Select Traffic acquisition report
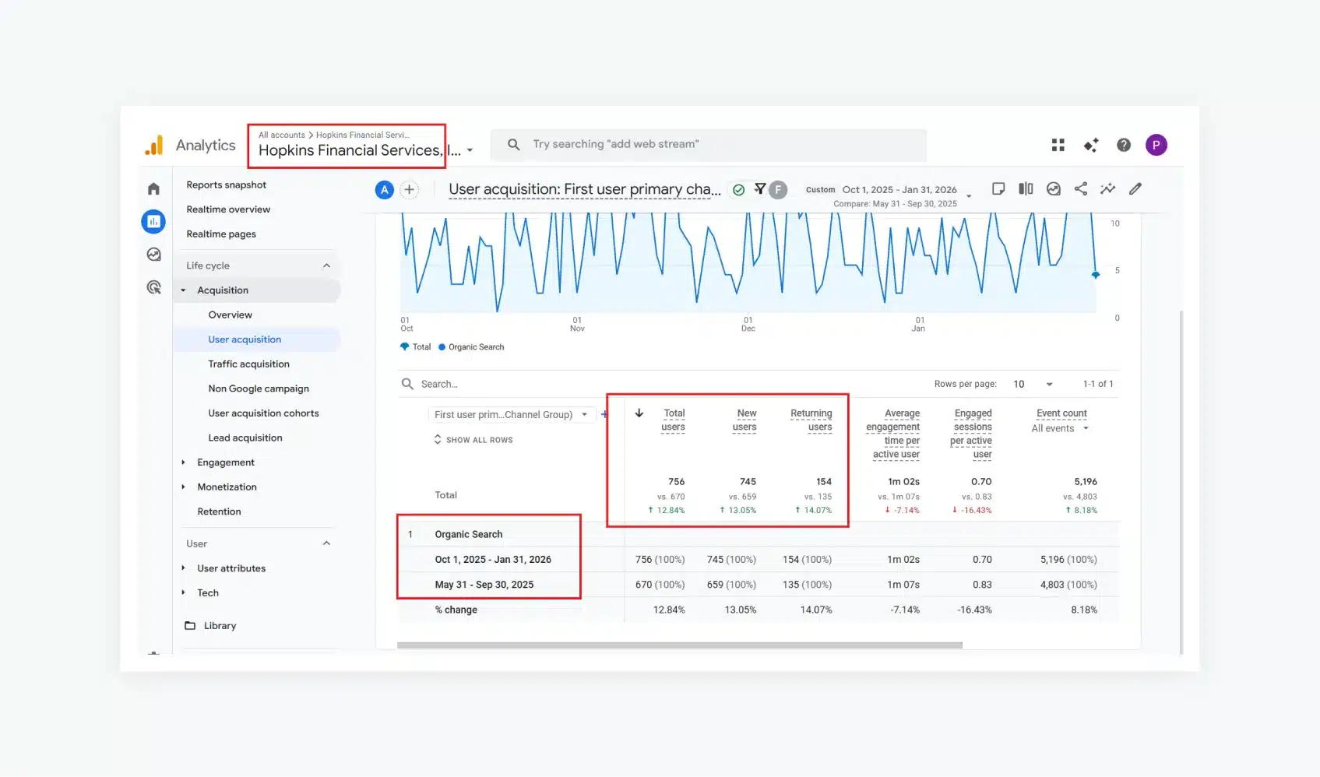Viewport: 1320px width, 777px height. coord(248,364)
